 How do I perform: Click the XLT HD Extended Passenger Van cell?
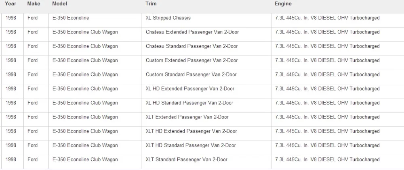(191, 131)
